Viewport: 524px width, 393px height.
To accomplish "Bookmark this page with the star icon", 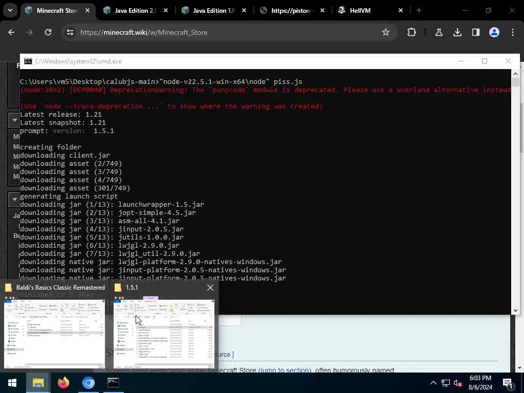I will 386,32.
